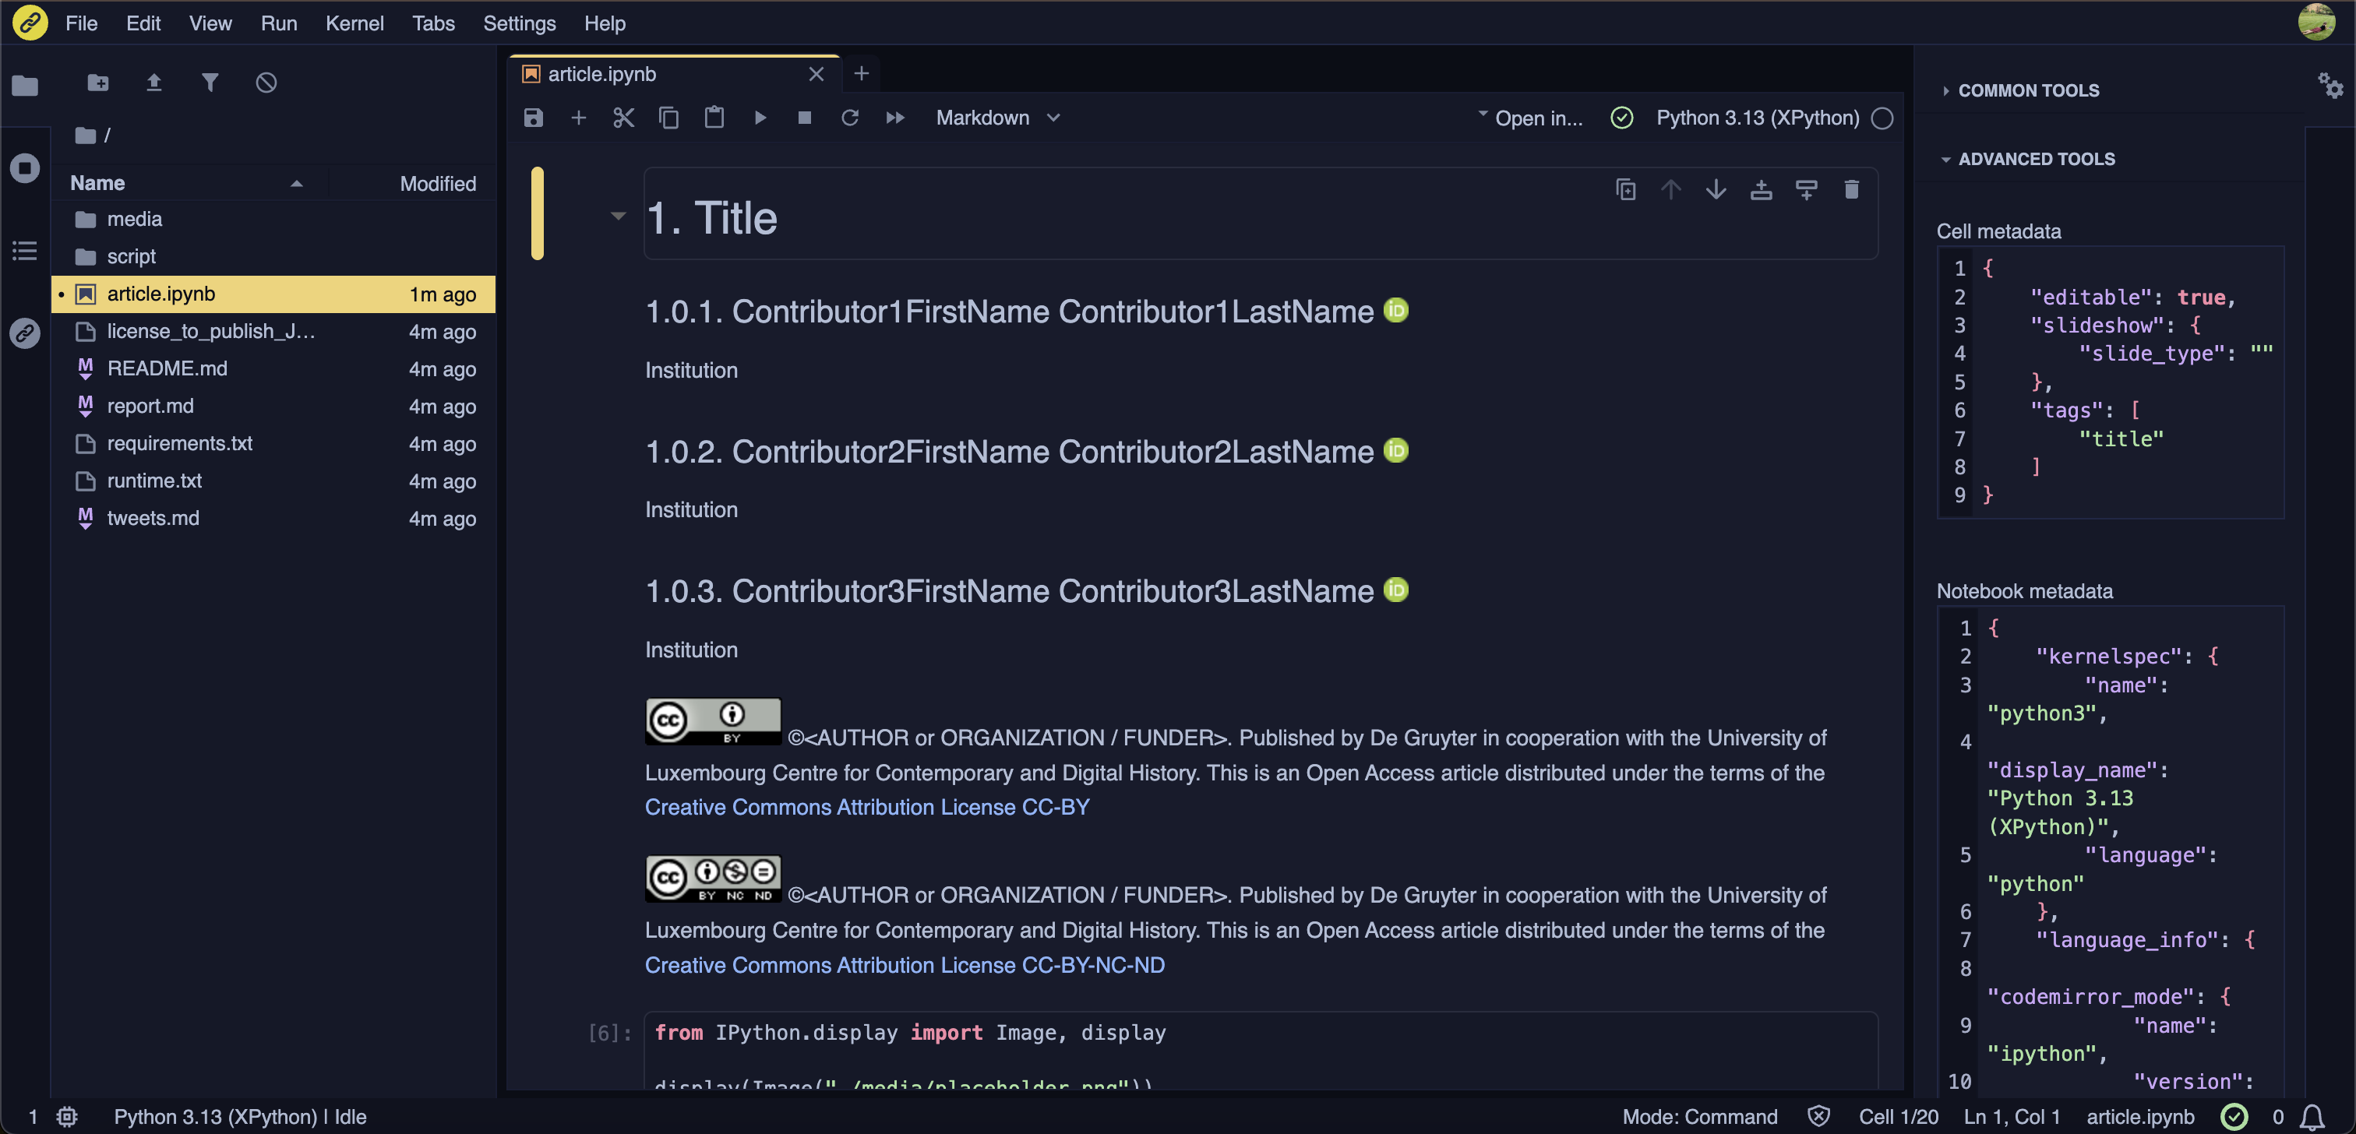Upload files with the upload icon
Image resolution: width=2356 pixels, height=1134 pixels.
click(153, 83)
